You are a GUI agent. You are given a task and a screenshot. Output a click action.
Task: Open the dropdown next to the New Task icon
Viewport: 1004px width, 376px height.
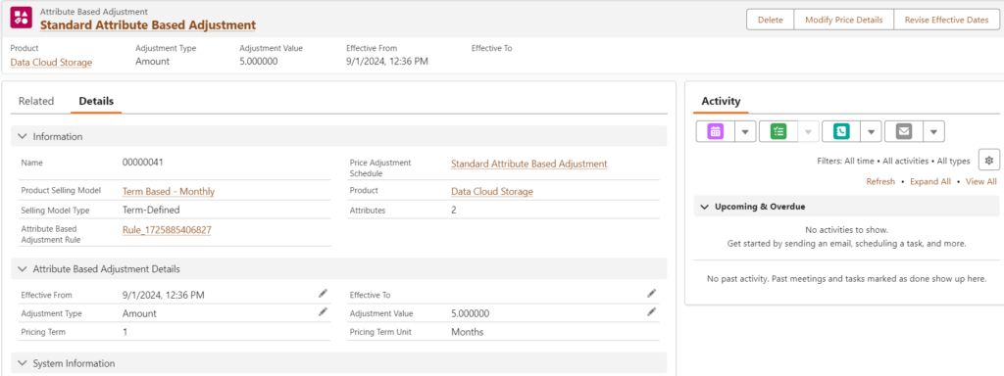808,132
